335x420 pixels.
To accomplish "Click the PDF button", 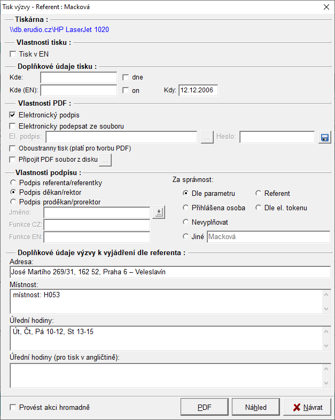I will pyautogui.click(x=205, y=407).
